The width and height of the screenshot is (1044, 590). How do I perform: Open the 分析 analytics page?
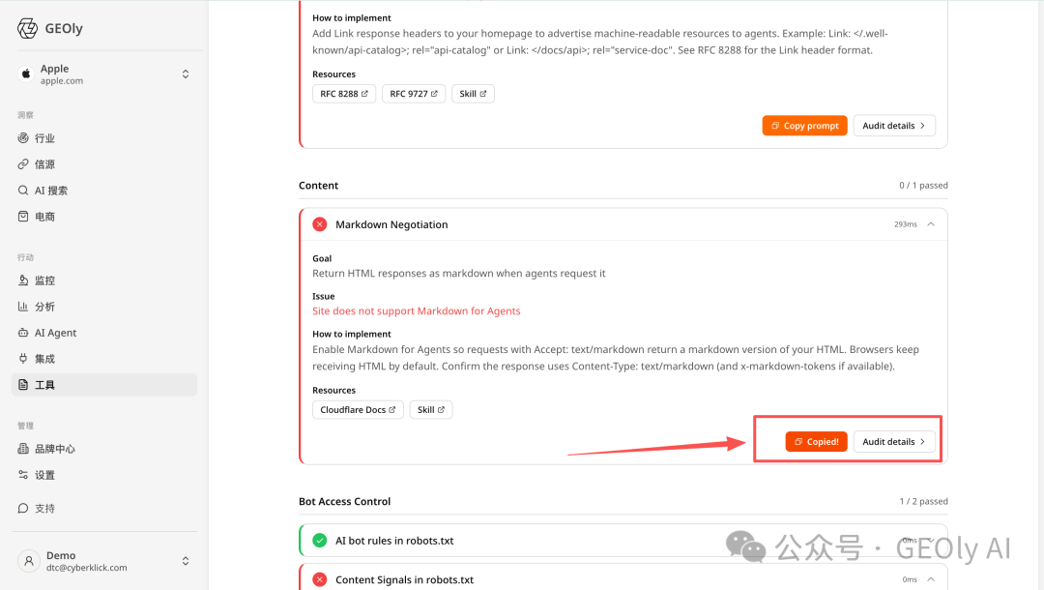coord(103,307)
